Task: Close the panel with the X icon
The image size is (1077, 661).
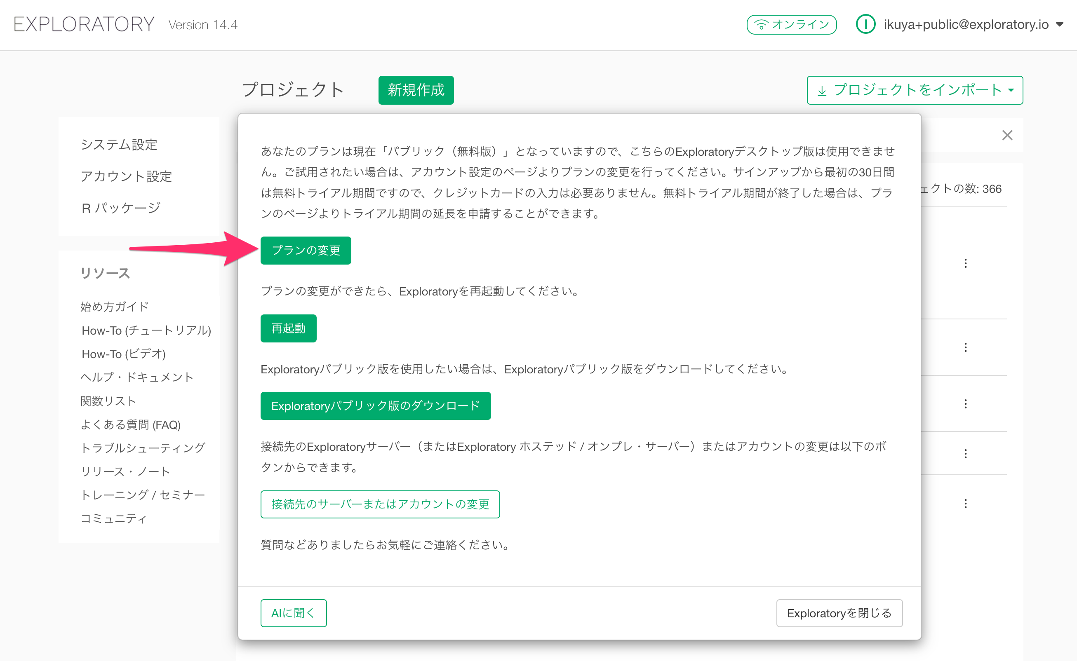Action: coord(1007,136)
